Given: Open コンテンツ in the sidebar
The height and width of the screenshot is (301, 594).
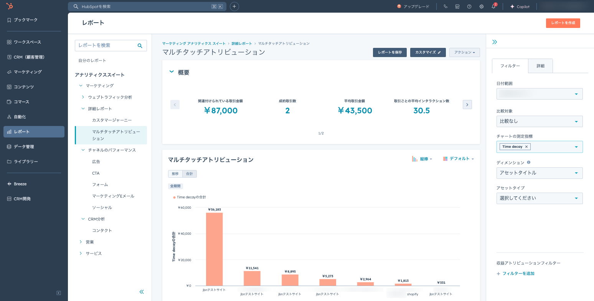Looking at the screenshot, I should pos(34,87).
